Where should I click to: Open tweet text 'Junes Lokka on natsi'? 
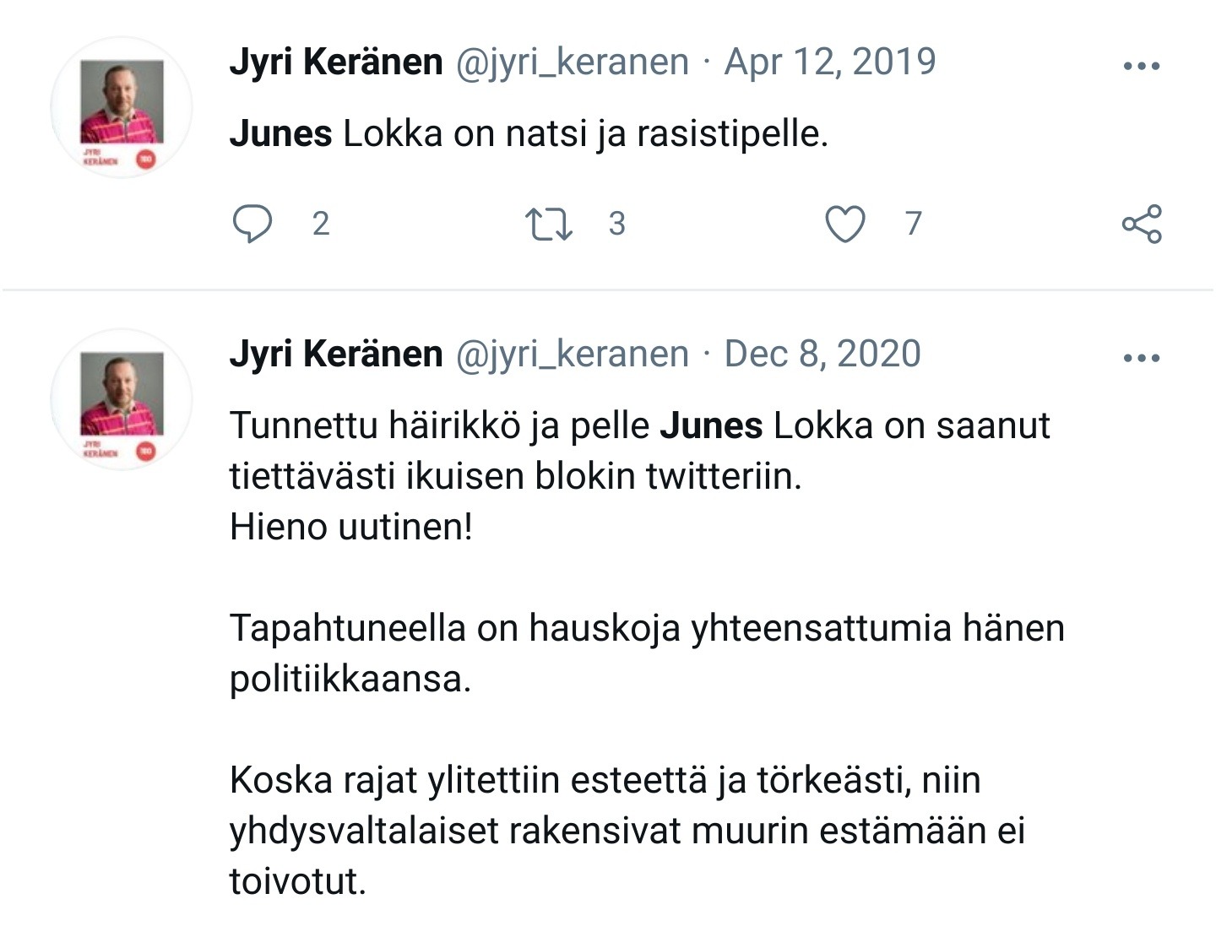[529, 134]
